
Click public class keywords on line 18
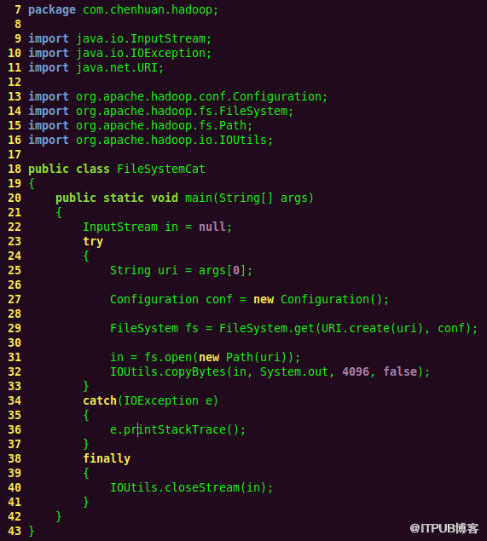coord(69,169)
